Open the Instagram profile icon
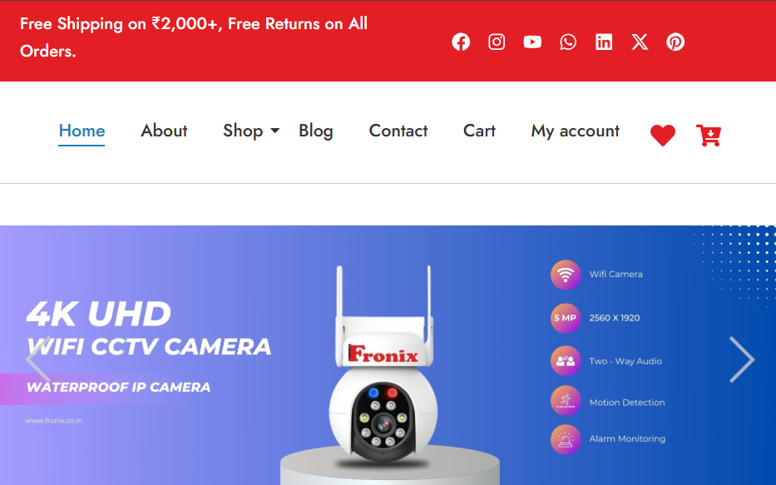This screenshot has width=776, height=485. click(497, 42)
